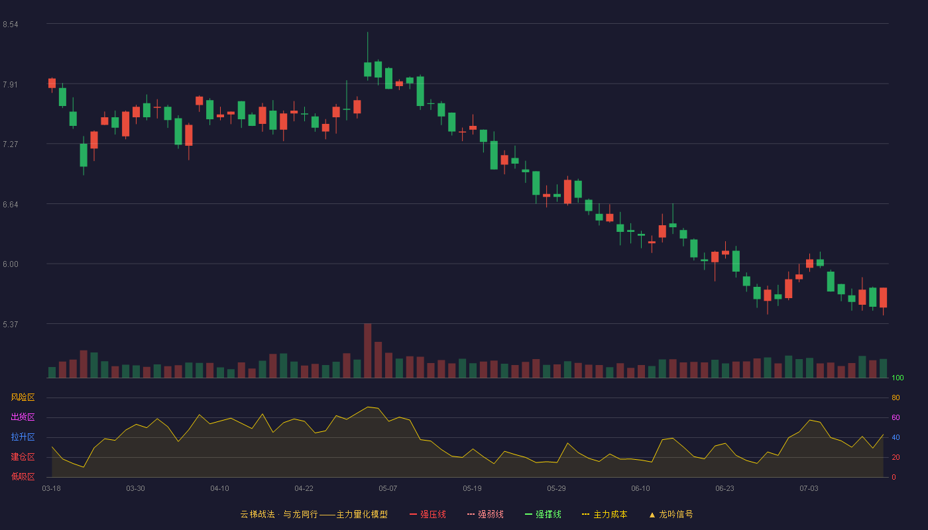Screen dimensions: 928x530
Task: Click the blue 40 indicator axis value
Action: click(896, 437)
